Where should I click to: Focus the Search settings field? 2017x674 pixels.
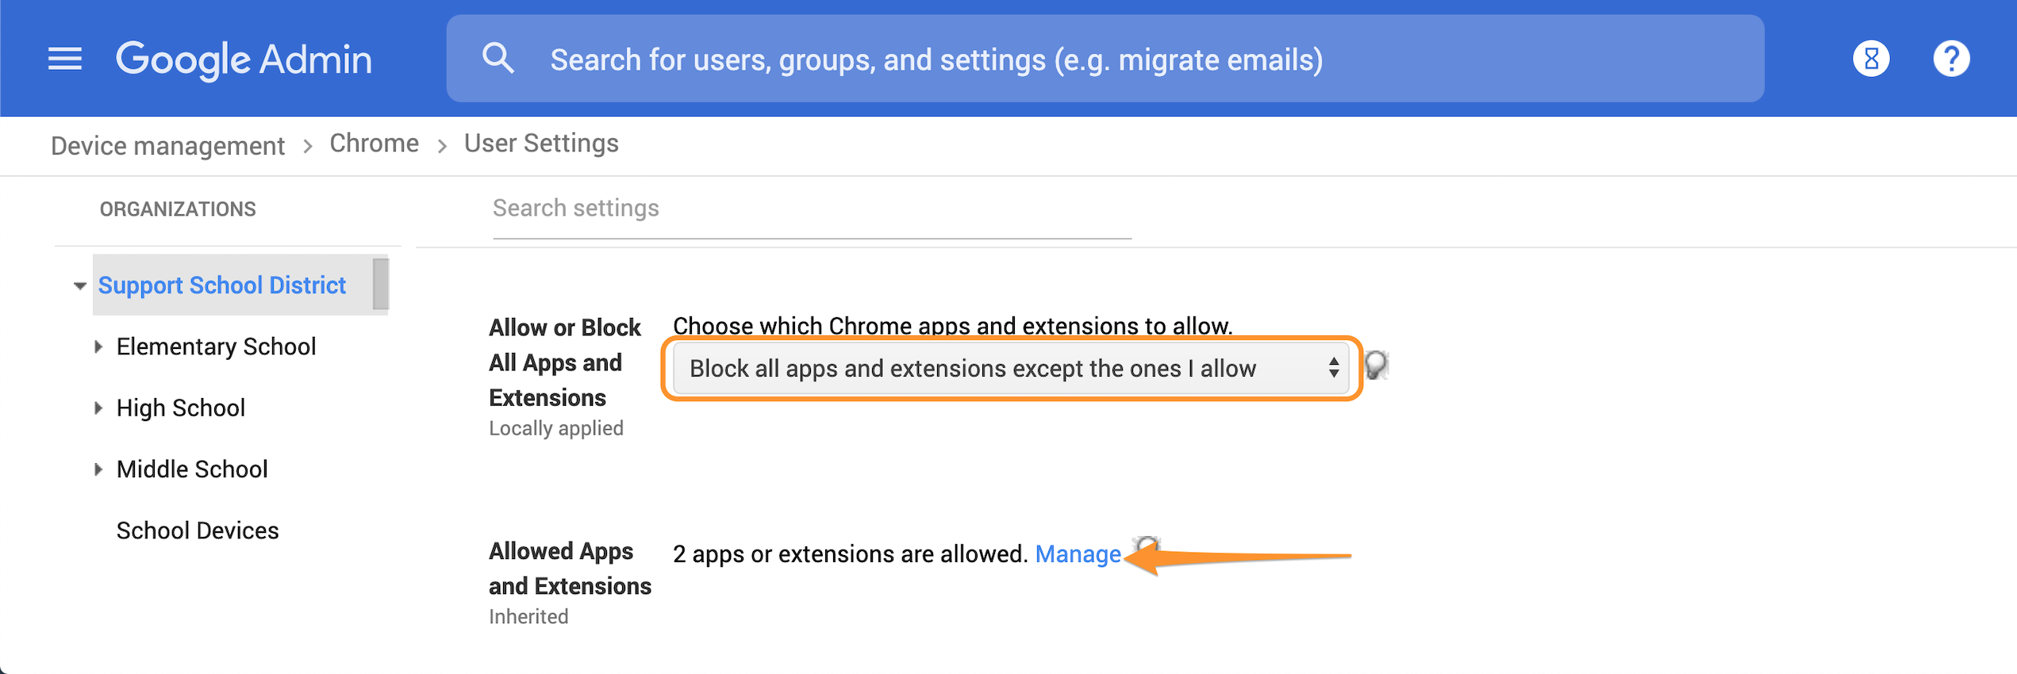[x=812, y=209]
